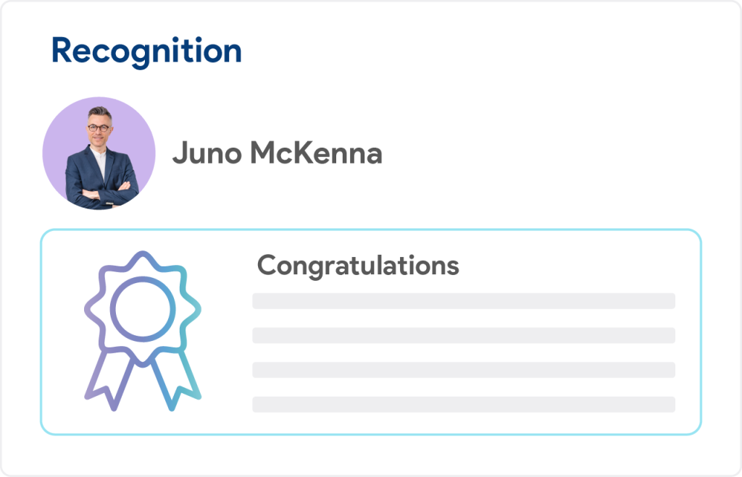The height and width of the screenshot is (477, 742).
Task: Click the first gray placeholder line
Action: 464,301
